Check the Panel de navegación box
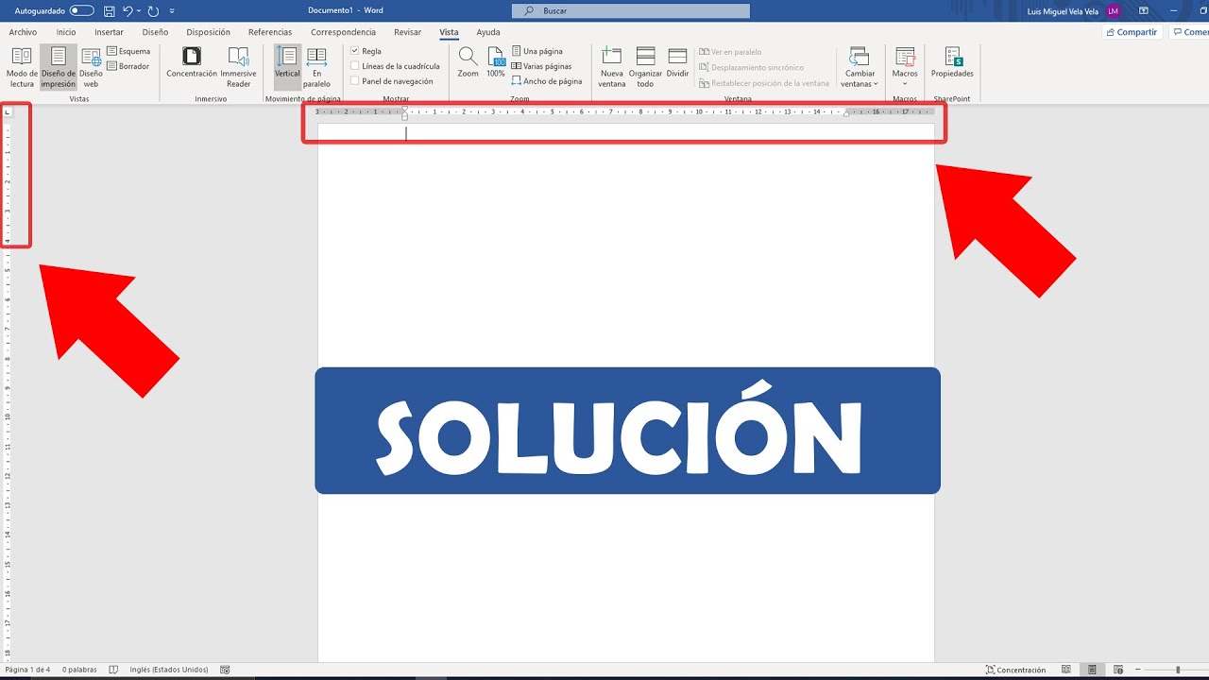Viewport: 1209px width, 680px height. (355, 81)
